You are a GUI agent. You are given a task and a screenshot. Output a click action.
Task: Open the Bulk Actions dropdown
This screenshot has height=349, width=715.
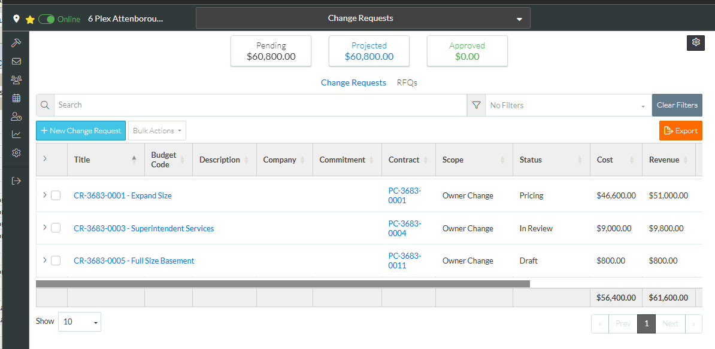click(x=157, y=131)
